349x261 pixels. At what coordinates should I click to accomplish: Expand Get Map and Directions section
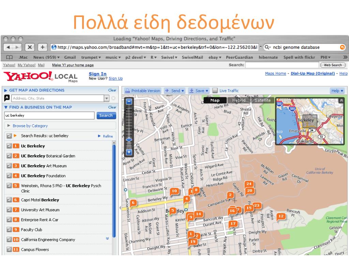6,90
